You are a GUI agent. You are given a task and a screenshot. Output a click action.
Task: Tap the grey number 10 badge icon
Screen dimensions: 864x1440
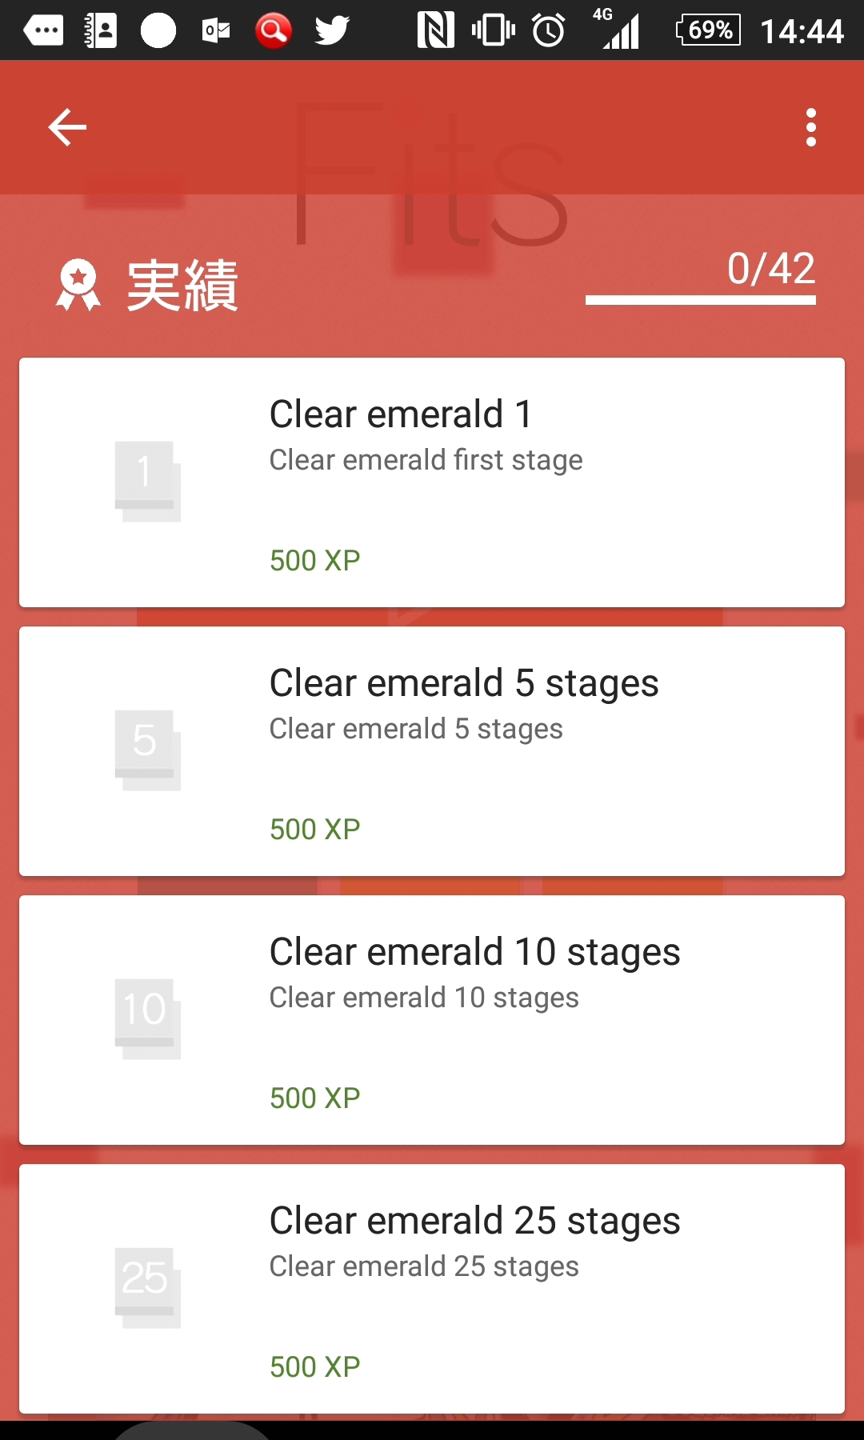coord(147,1018)
